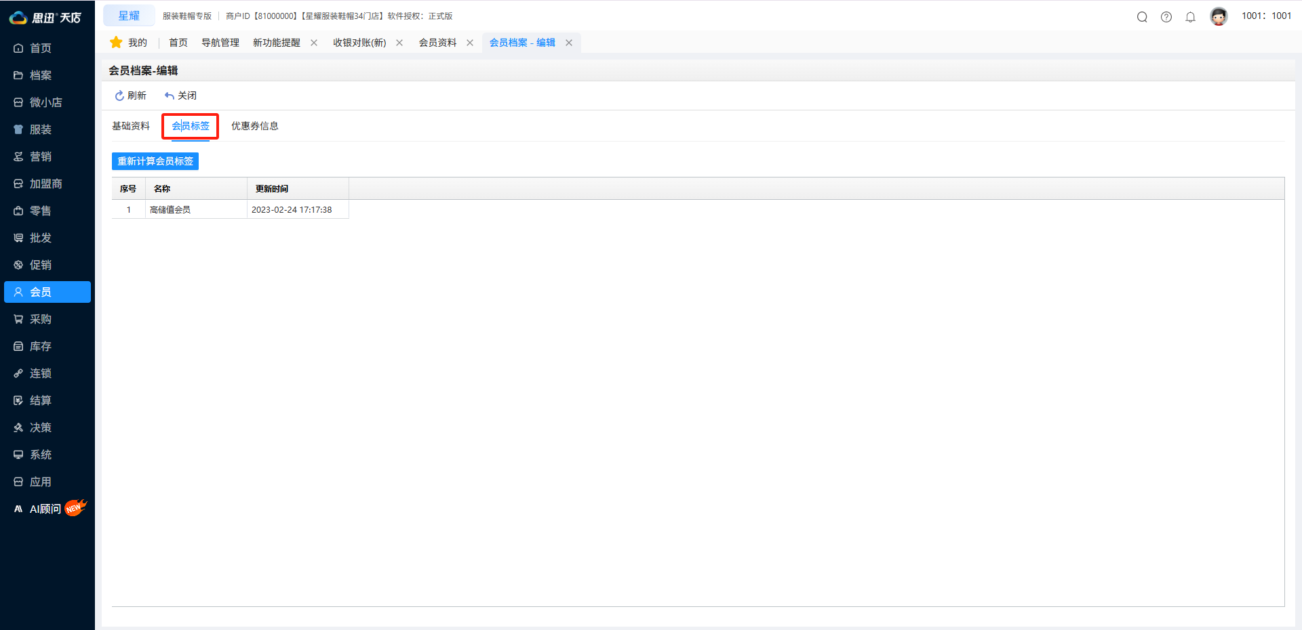Image resolution: width=1302 pixels, height=630 pixels.
Task: Click the 星耀 version badge
Action: [x=129, y=16]
